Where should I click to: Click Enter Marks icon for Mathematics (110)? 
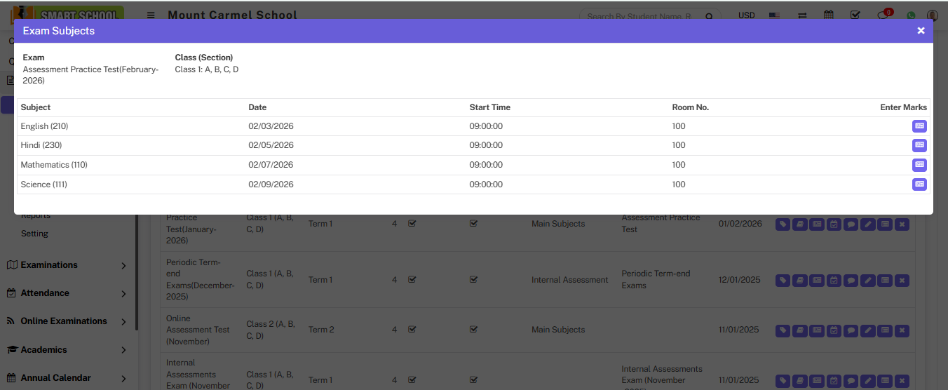pyautogui.click(x=919, y=165)
